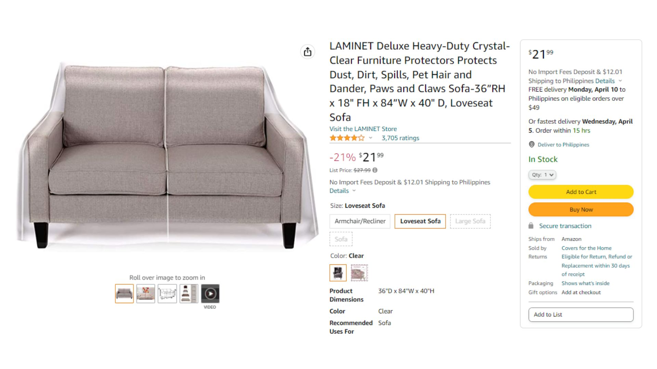
Task: Choose the Loveseat Sofa size option
Action: (x=420, y=221)
